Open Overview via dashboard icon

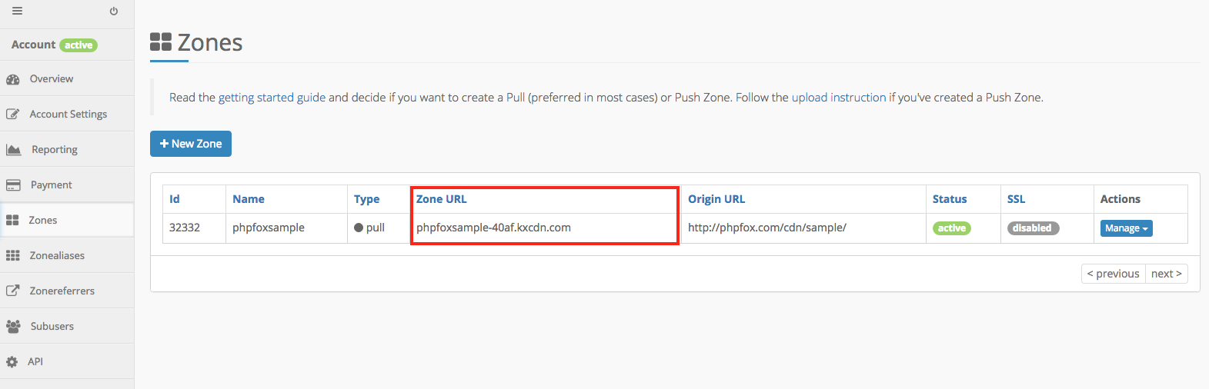(x=13, y=79)
